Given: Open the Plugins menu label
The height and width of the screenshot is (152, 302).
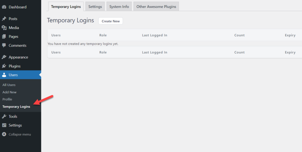Looking at the screenshot, I should [15, 66].
